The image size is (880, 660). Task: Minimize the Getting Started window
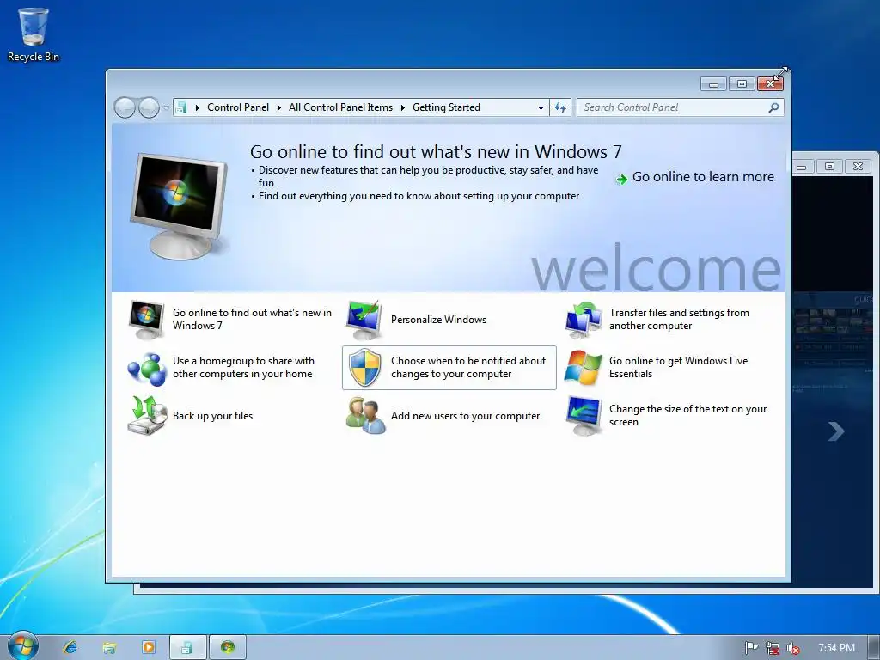coord(713,84)
